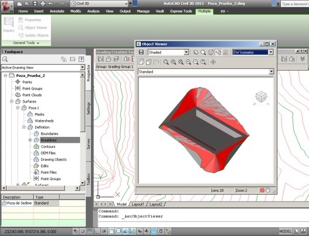Open the Analyze ribbon tab
The width and height of the screenshot is (309, 236).
coord(93,11)
